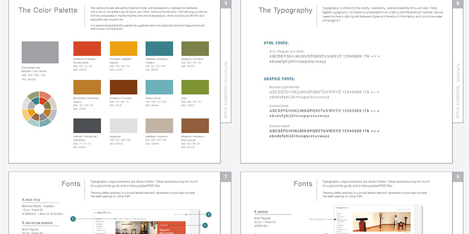Click the teal marker labeled A

209,214
